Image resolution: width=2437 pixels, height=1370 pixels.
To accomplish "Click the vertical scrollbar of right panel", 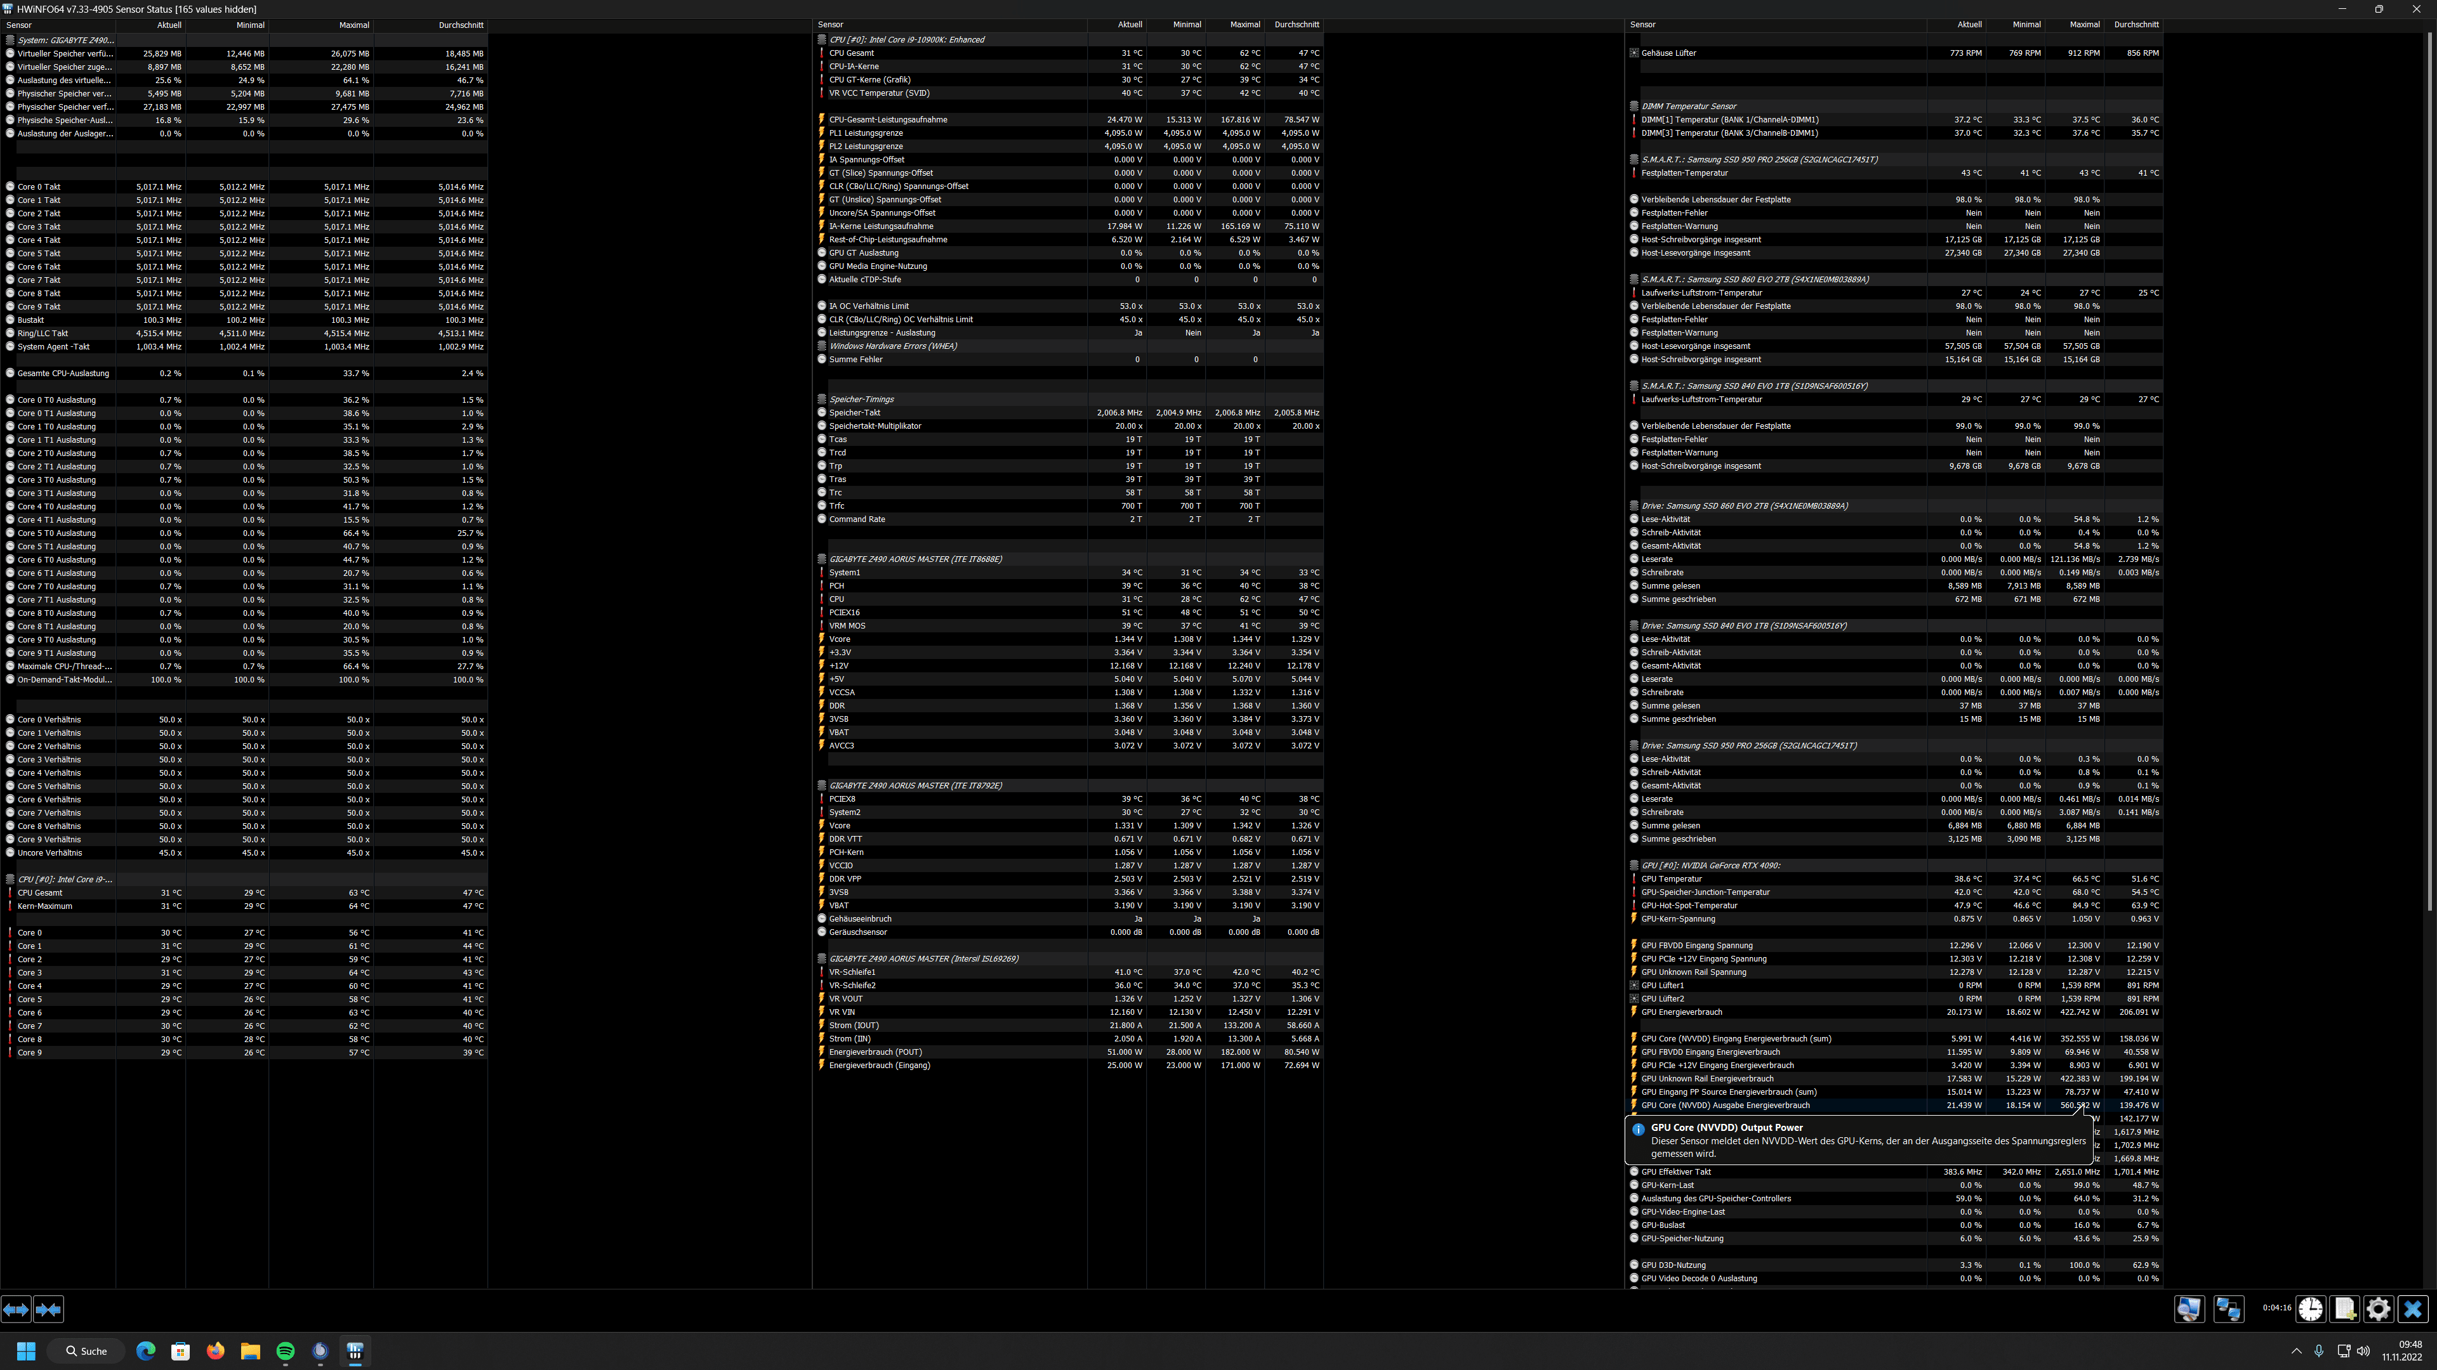I will (2429, 473).
